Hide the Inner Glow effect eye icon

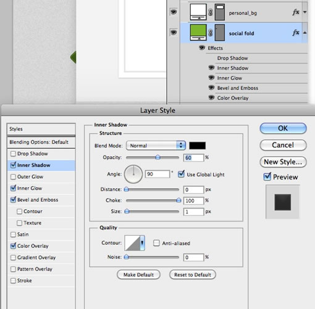tap(211, 78)
